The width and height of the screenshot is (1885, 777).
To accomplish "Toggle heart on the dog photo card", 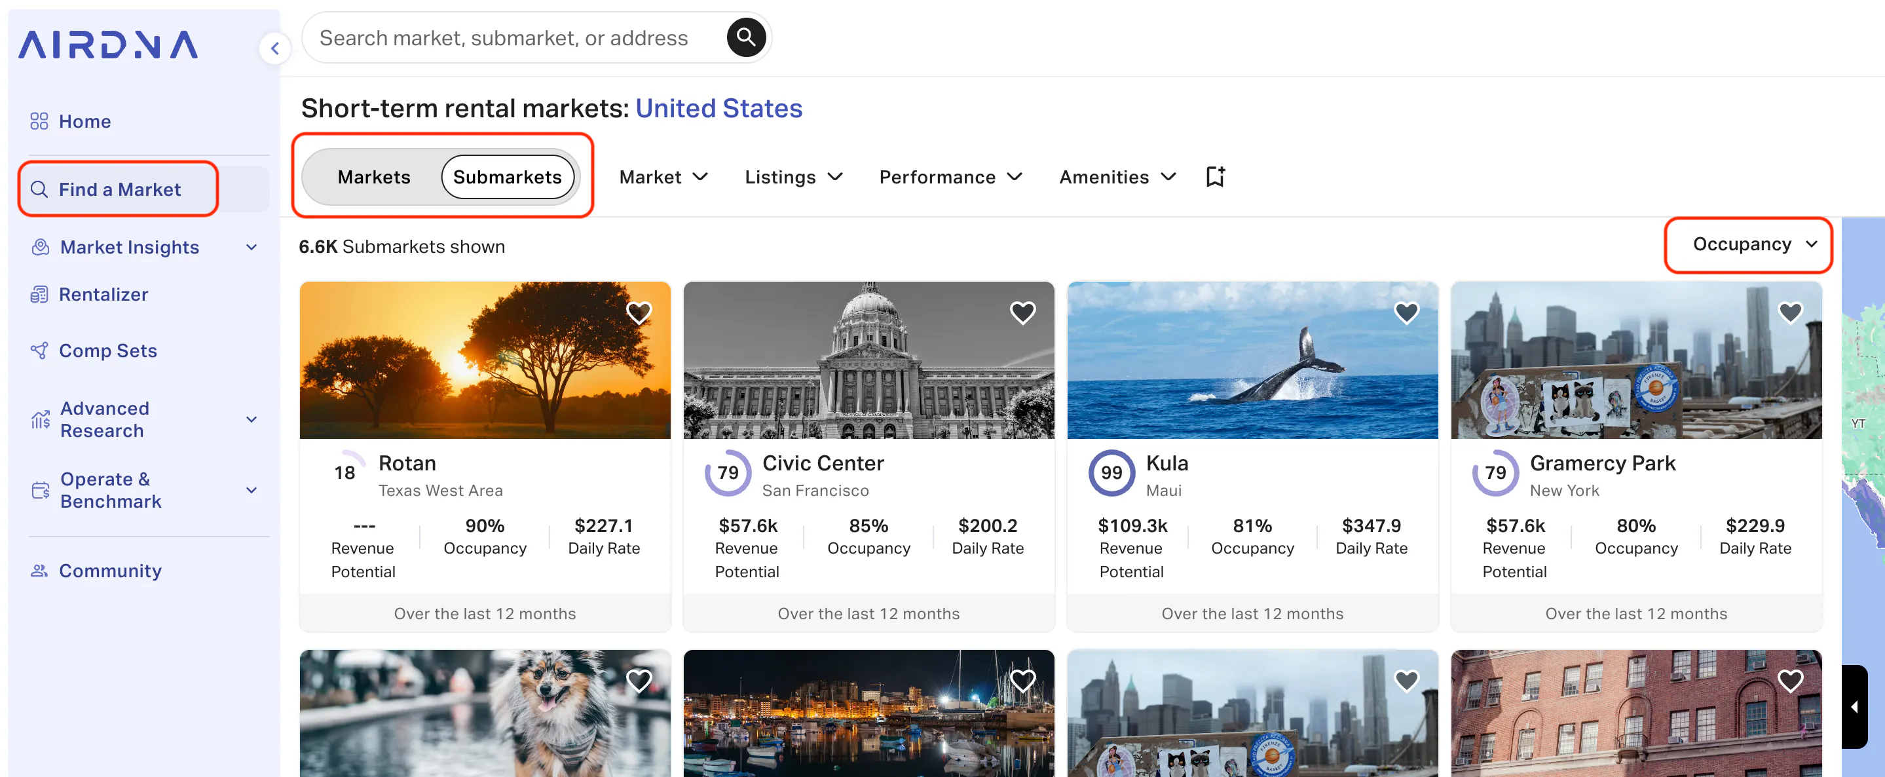I will click(639, 681).
